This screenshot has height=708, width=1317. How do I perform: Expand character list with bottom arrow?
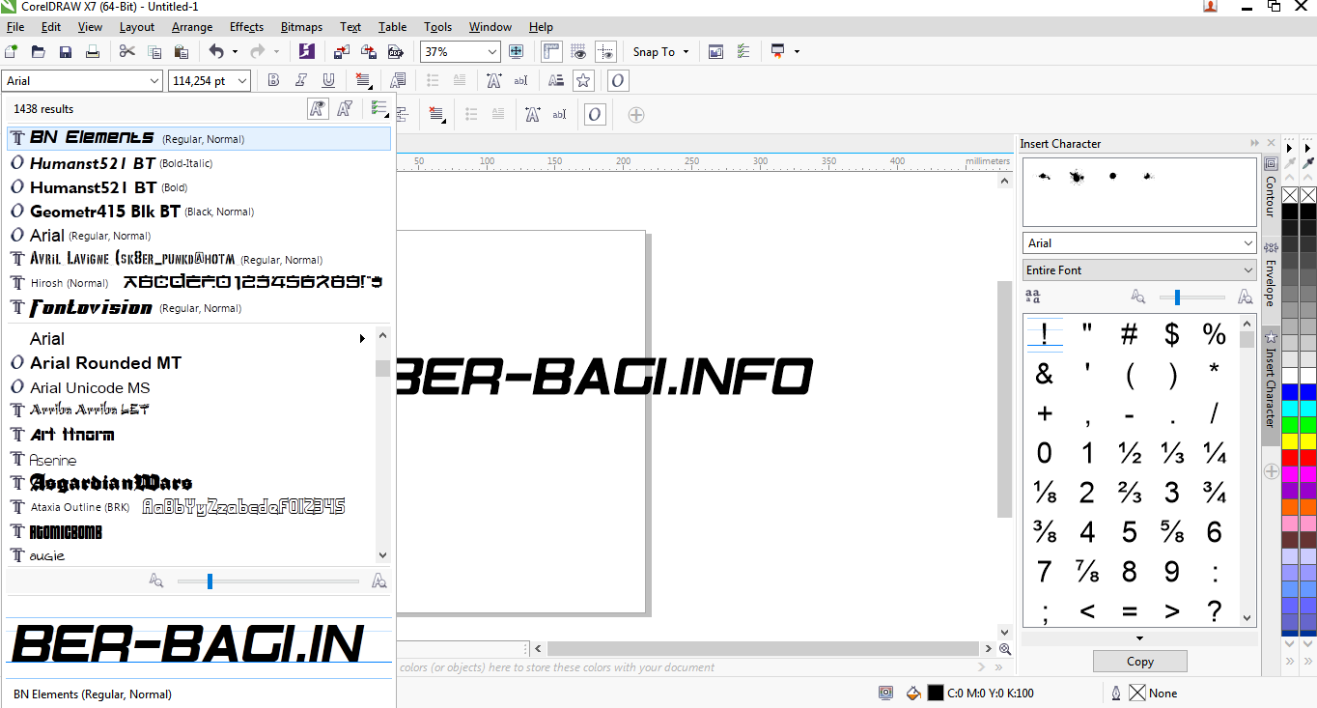pos(1139,638)
